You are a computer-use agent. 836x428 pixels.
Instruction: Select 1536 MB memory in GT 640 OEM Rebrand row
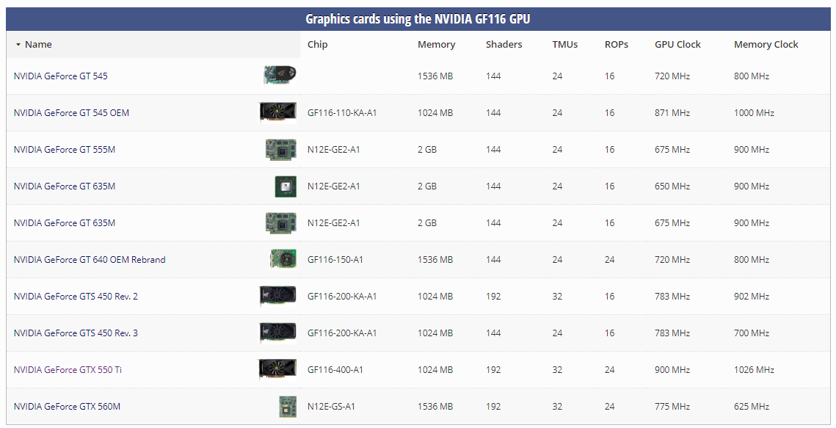(435, 260)
